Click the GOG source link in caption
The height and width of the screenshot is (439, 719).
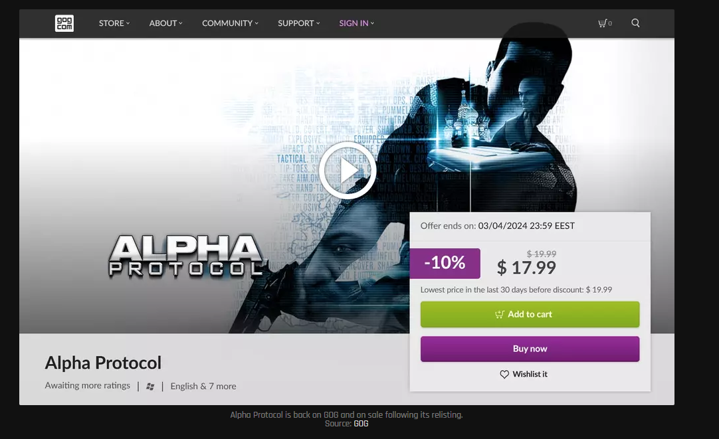pyautogui.click(x=361, y=424)
